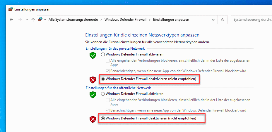
Task: Click red shield icon under private network
Action: (x=93, y=79)
